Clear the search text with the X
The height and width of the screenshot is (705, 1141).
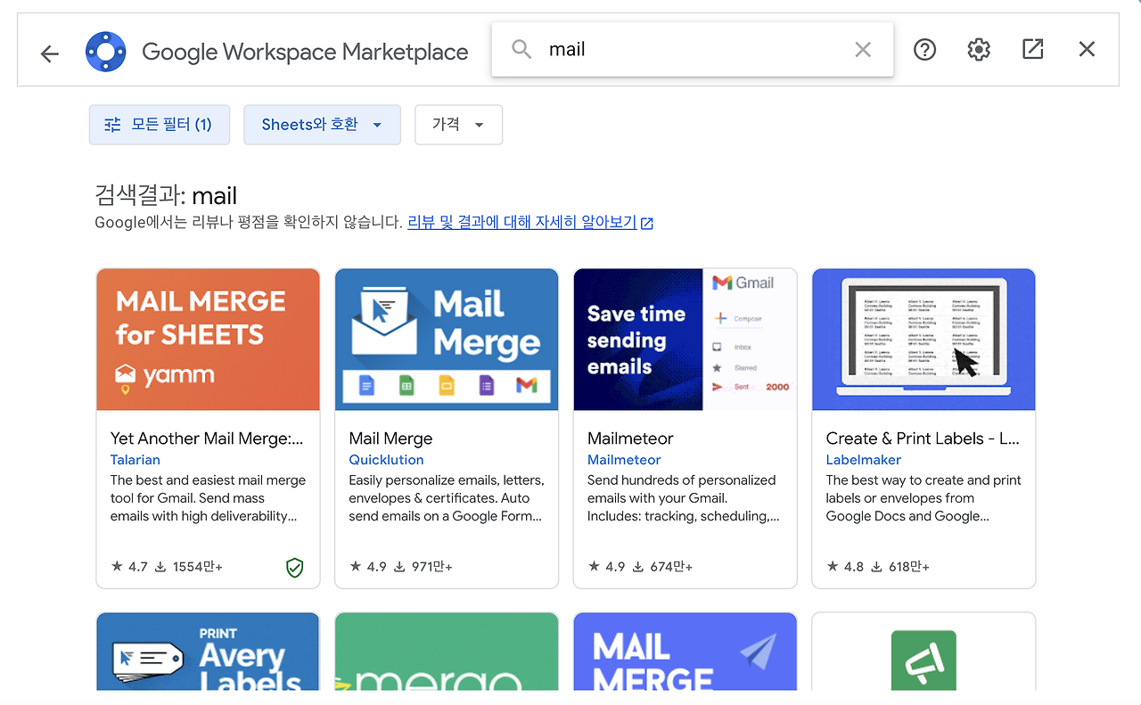pyautogui.click(x=863, y=50)
